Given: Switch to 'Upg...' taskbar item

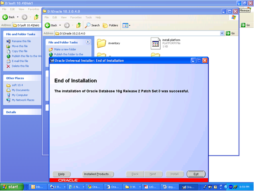Looking at the screenshot, I should coord(169,187).
